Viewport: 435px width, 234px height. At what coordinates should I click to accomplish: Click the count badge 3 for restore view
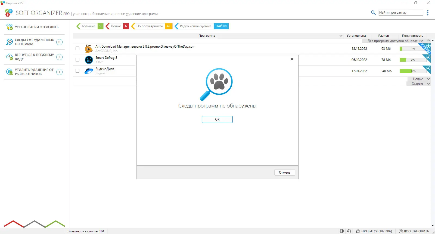[x=59, y=57]
